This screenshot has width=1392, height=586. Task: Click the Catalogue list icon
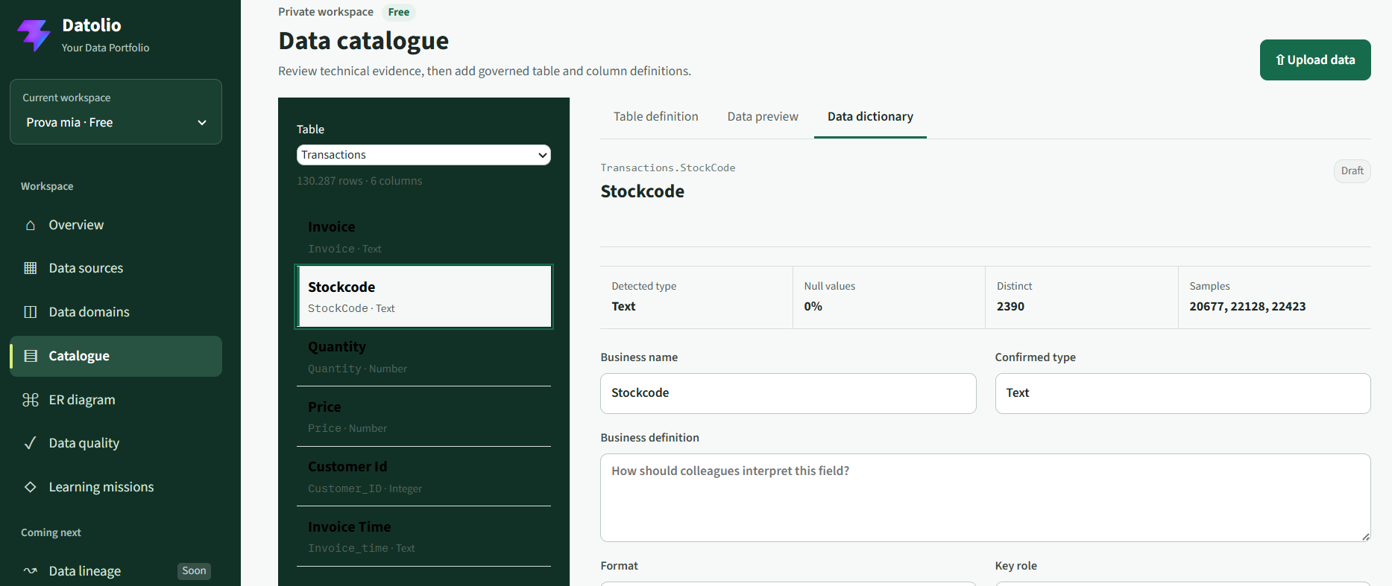pos(31,356)
